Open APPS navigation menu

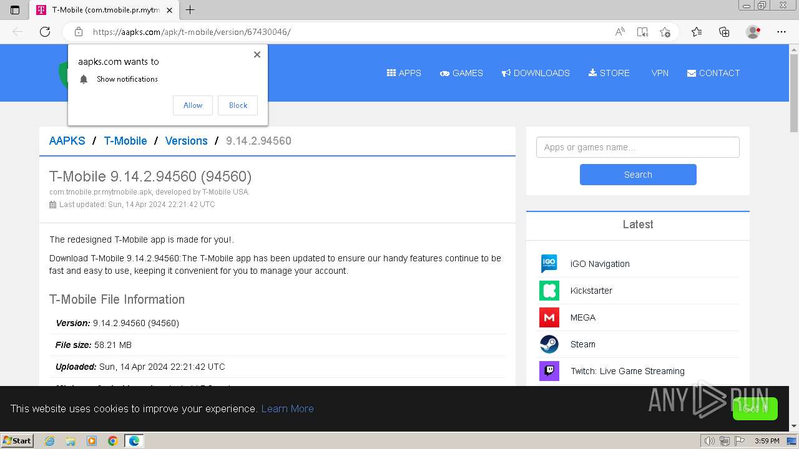pos(404,73)
